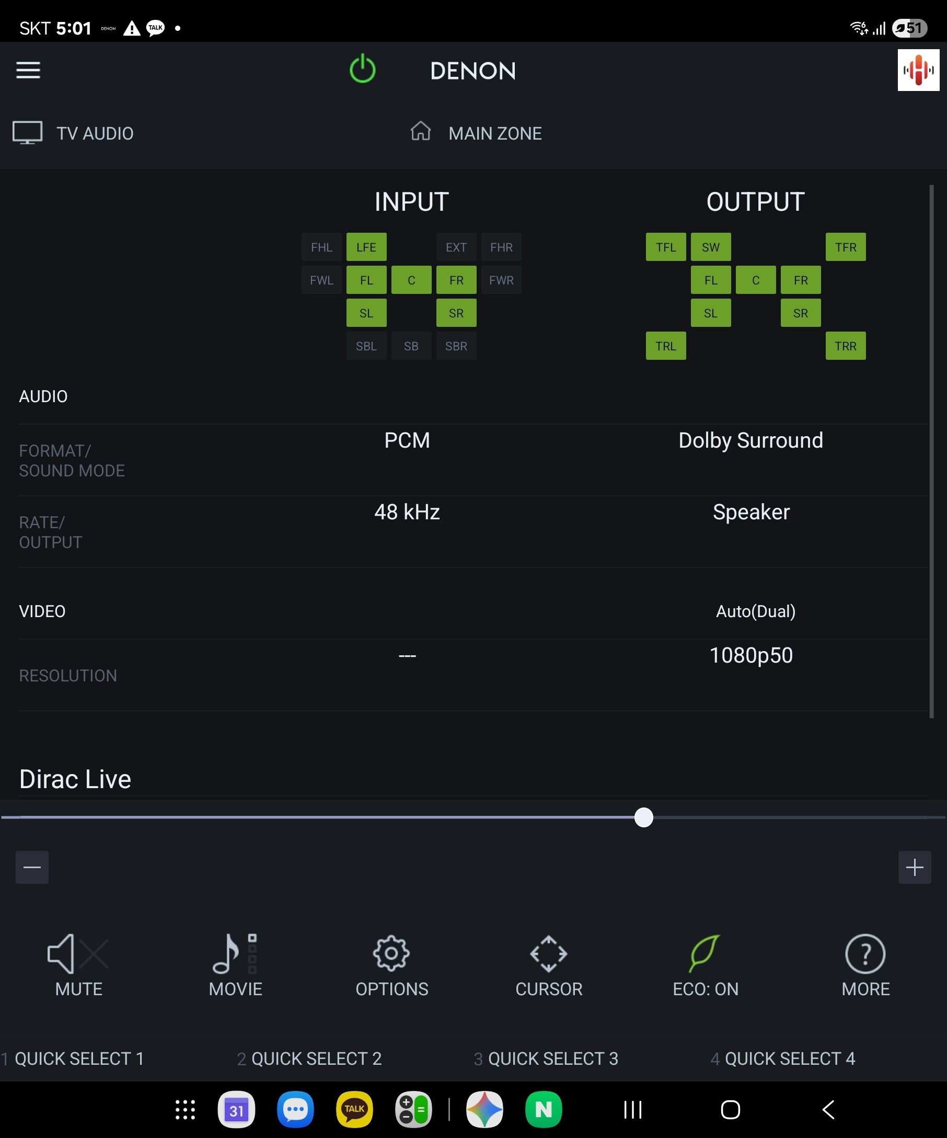This screenshot has height=1138, width=947.
Task: Open the HEOS app icon
Action: [x=918, y=71]
